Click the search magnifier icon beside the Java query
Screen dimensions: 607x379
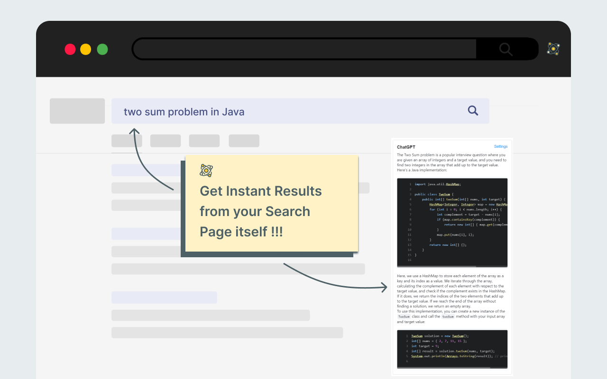473,111
